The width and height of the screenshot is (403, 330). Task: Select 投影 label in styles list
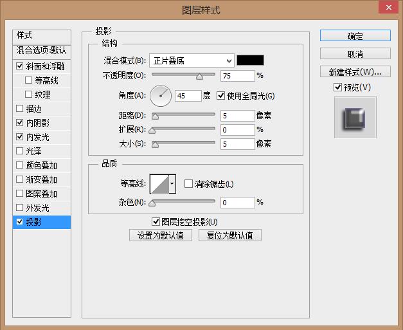click(x=33, y=222)
